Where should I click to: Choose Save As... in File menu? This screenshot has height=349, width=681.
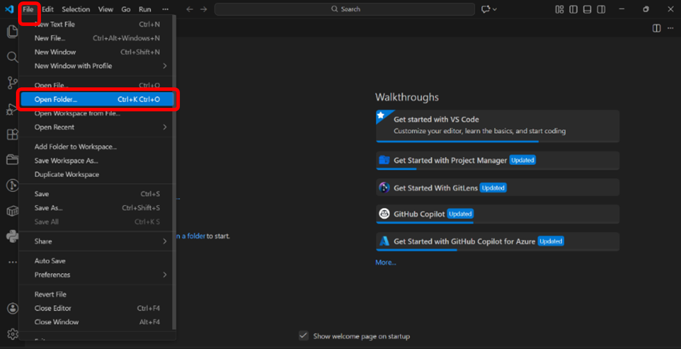tap(97, 208)
